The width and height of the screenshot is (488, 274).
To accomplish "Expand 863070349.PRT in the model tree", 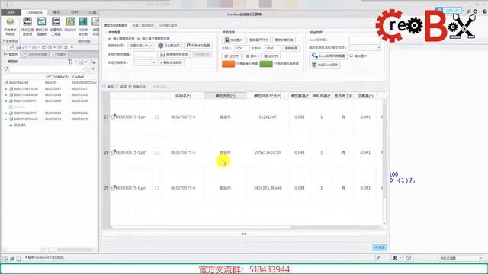I will point(6,101).
